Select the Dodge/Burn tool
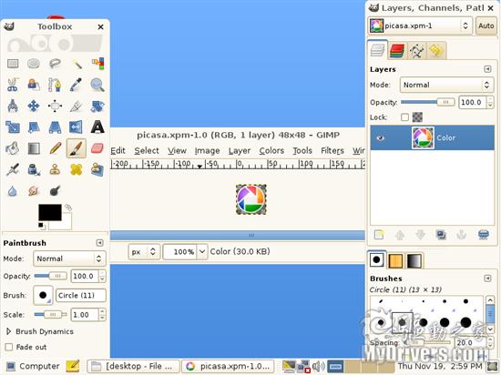This screenshot has height=375, width=501. [x=55, y=191]
